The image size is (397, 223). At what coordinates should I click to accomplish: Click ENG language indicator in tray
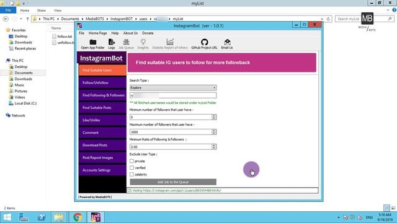tap(370, 217)
